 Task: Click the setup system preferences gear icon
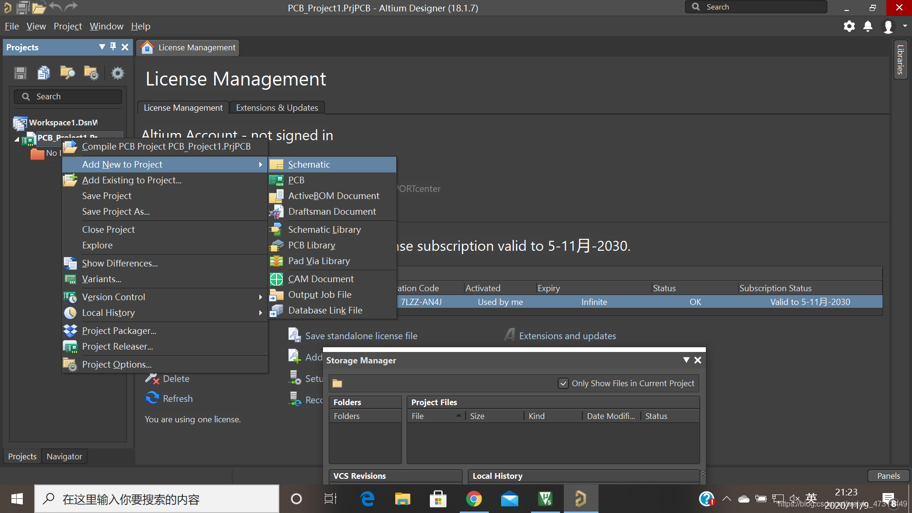[849, 26]
